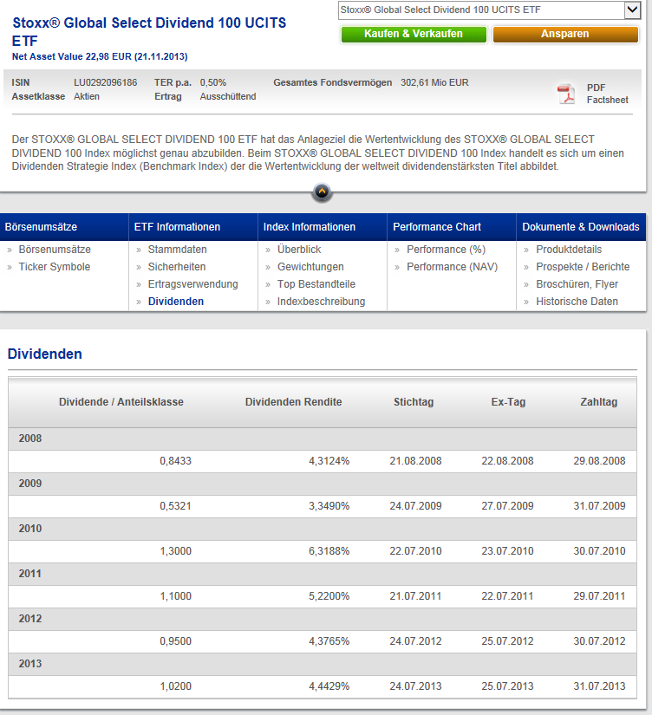The width and height of the screenshot is (652, 715).
Task: Open the Überblick link
Action: click(299, 250)
